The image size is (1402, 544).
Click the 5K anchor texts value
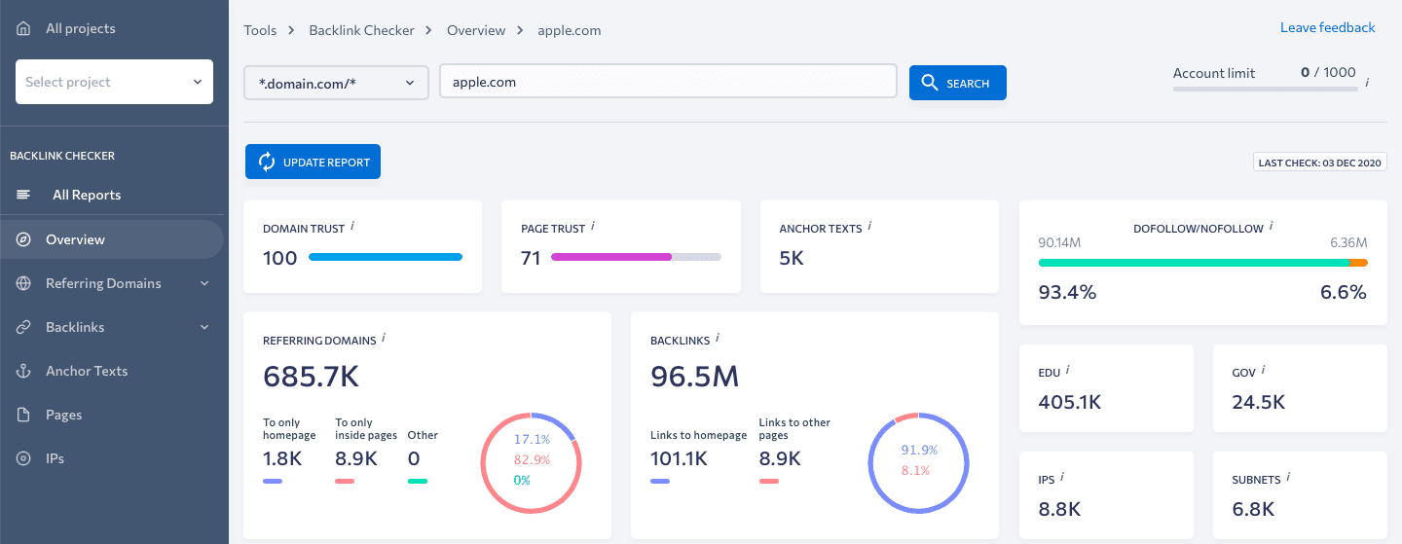pos(792,258)
